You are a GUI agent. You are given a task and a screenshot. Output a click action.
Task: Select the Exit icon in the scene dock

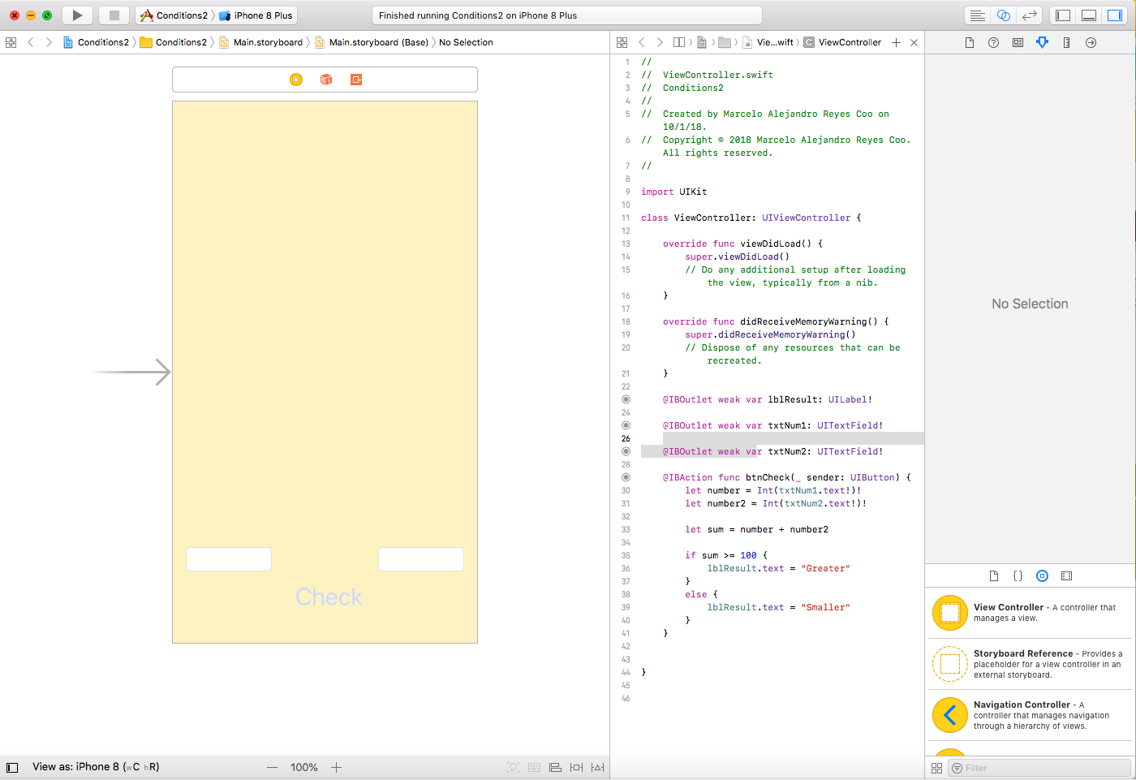pyautogui.click(x=356, y=80)
